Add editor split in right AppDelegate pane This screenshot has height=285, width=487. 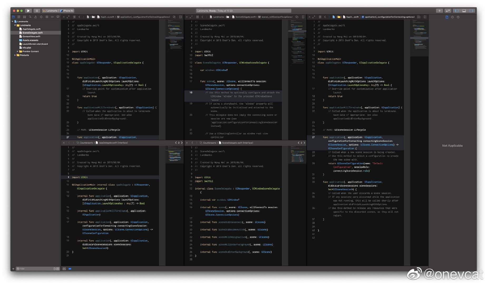click(x=425, y=17)
